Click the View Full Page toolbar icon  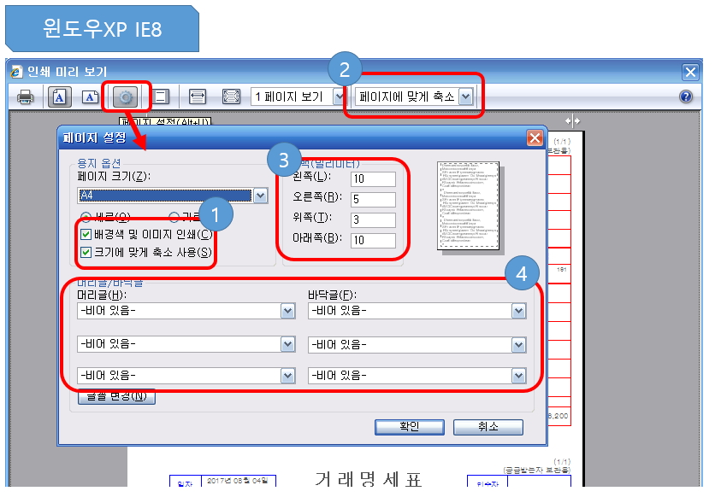[231, 97]
